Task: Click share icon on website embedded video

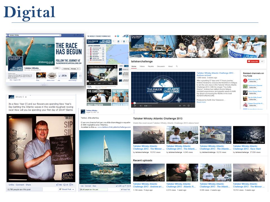Action: (x=115, y=67)
